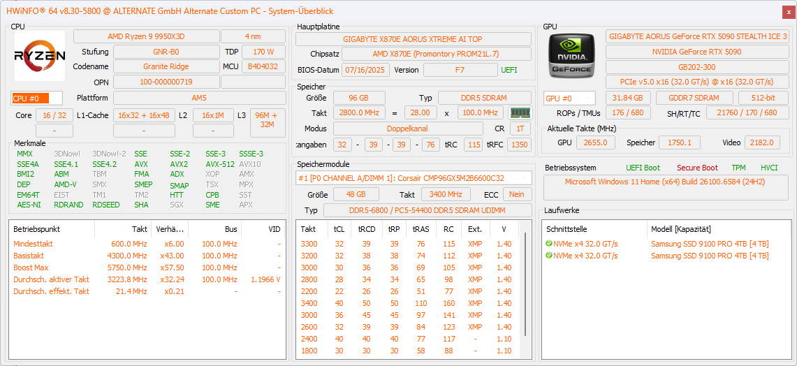797x366 pixels.
Task: Select the Basistakt row
Action: 147,256
